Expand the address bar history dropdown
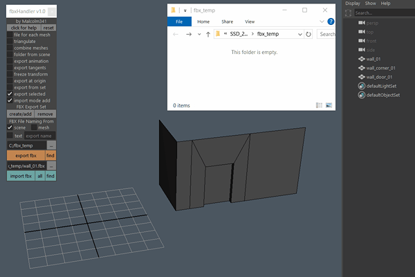This screenshot has width=415, height=277. 299,34
